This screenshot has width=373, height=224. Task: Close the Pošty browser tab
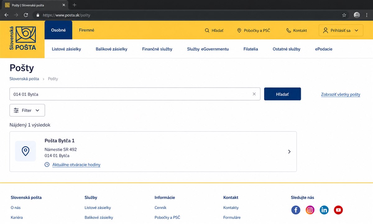[64, 5]
